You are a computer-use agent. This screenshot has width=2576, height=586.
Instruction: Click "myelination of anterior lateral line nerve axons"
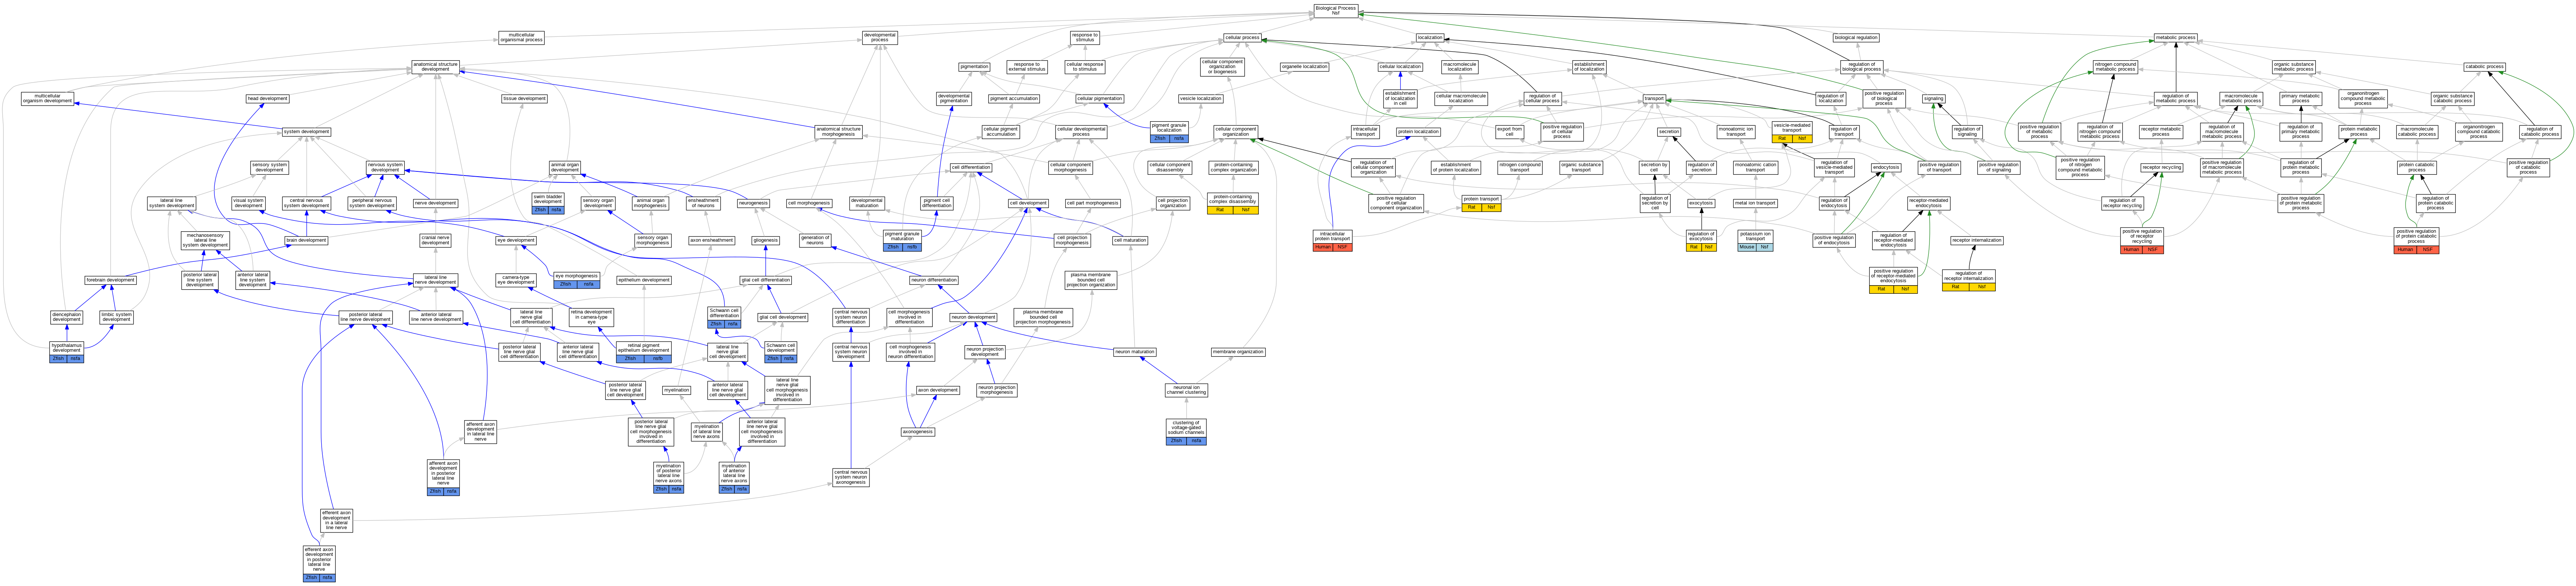[x=734, y=477]
